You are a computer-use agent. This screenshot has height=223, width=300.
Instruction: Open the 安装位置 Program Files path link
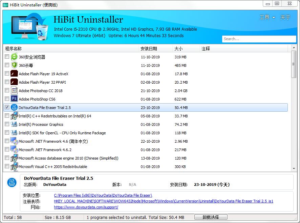click(x=103, y=195)
